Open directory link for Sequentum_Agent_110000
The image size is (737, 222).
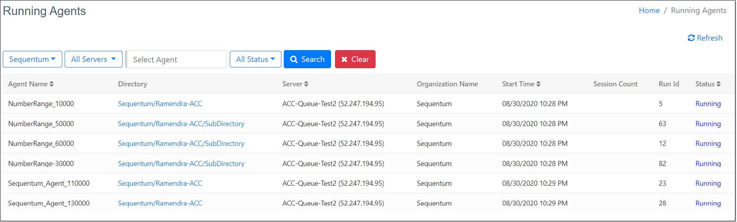coord(160,183)
